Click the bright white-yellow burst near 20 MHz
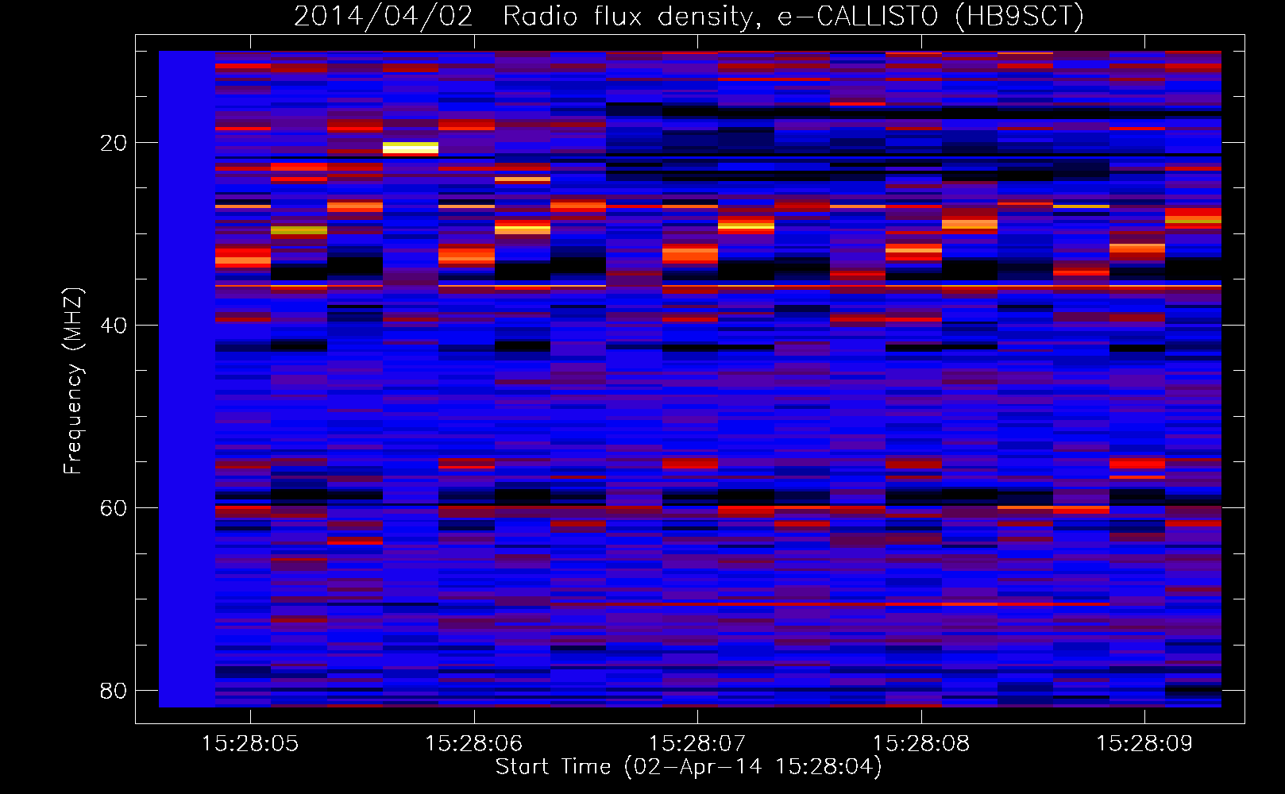1285x794 pixels. click(411, 148)
